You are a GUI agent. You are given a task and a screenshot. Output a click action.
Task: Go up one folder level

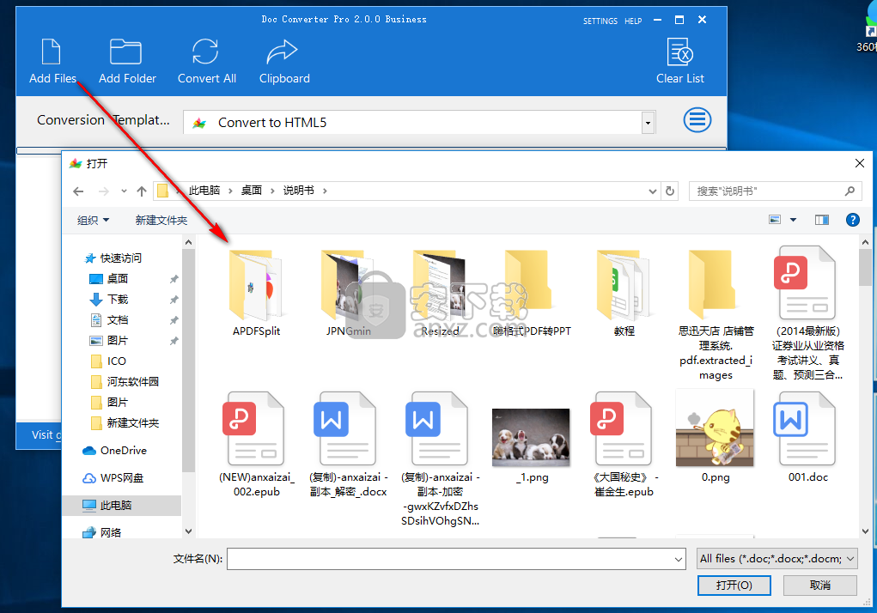coord(142,191)
